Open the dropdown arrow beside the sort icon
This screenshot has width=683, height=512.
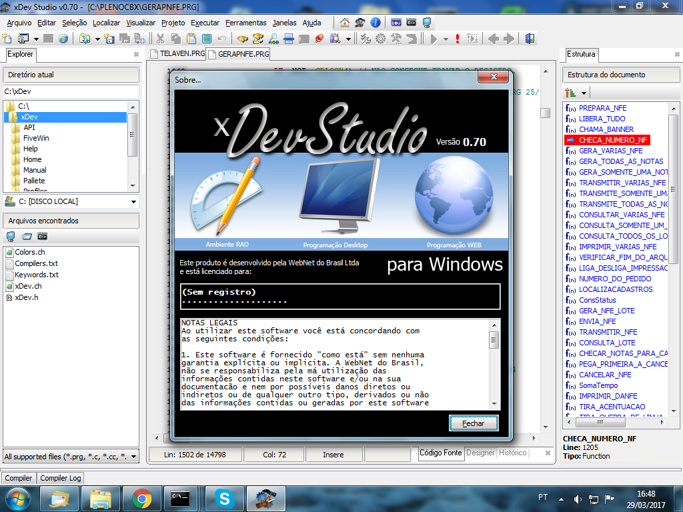(584, 93)
